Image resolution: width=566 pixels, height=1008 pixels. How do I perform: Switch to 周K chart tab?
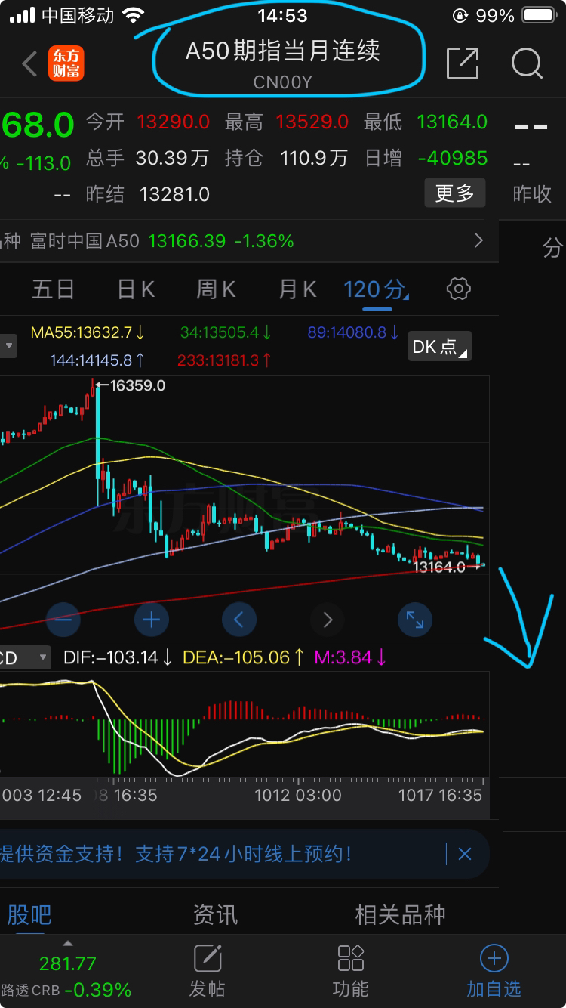click(217, 289)
